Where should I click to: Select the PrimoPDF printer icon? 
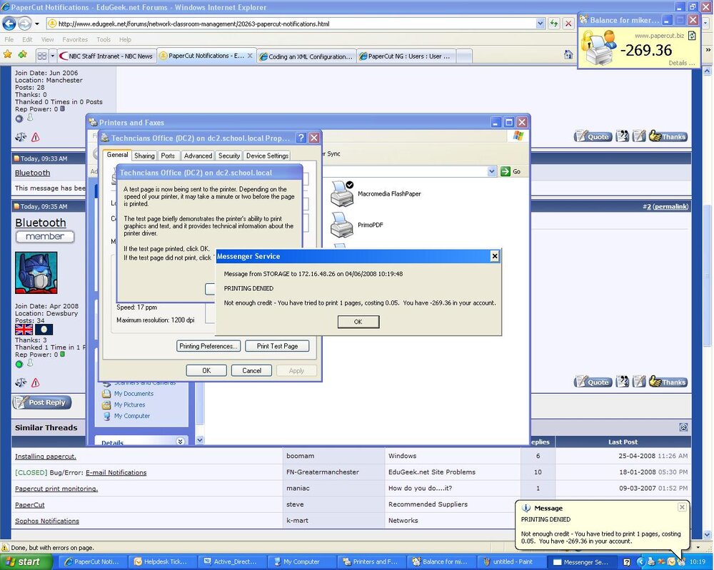(x=342, y=225)
